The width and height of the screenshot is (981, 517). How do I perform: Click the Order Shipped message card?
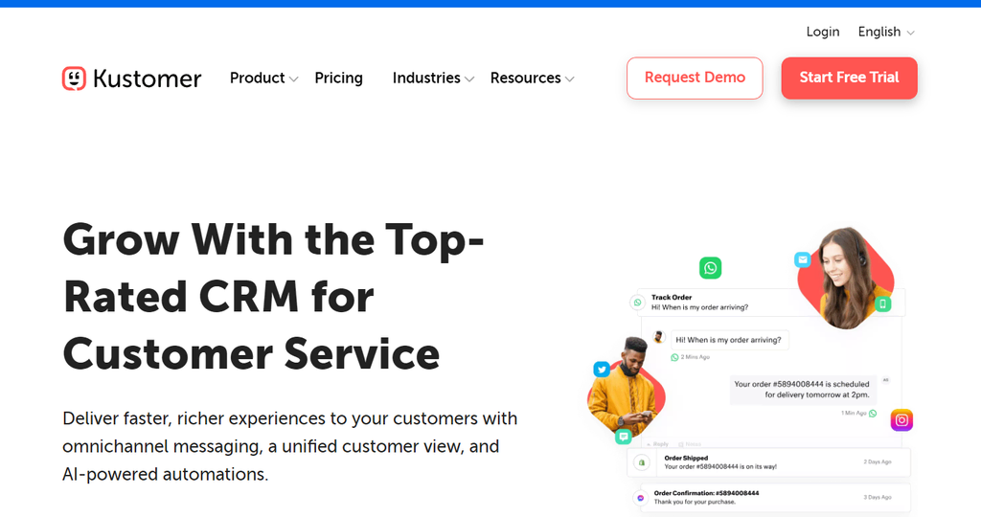(768, 462)
